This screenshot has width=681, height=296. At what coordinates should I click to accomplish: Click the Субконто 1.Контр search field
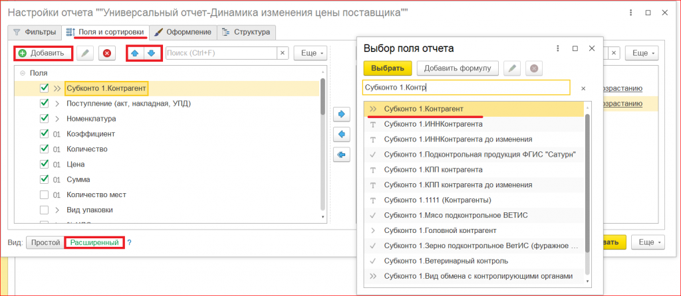[466, 88]
